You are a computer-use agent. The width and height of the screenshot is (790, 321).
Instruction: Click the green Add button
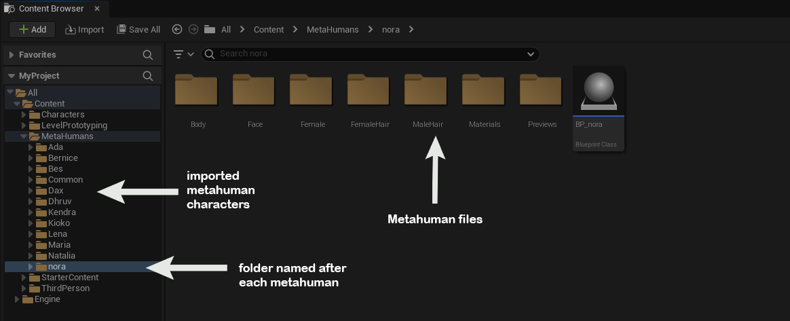click(33, 29)
